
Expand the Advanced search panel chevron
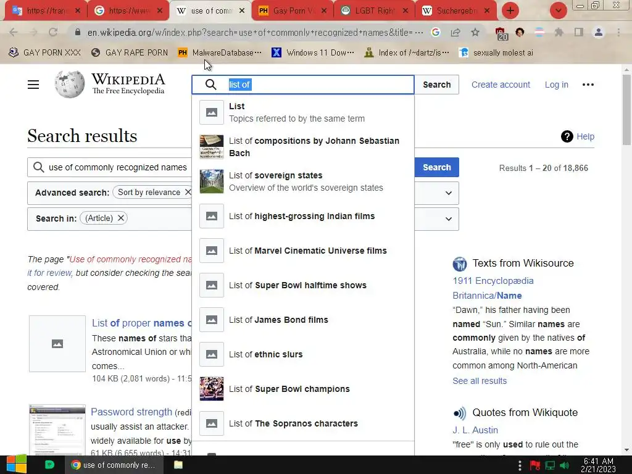pos(448,193)
